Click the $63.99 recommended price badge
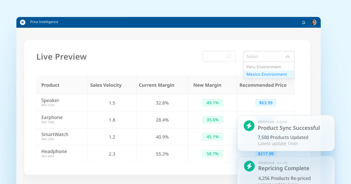The height and width of the screenshot is (184, 351). 266,103
